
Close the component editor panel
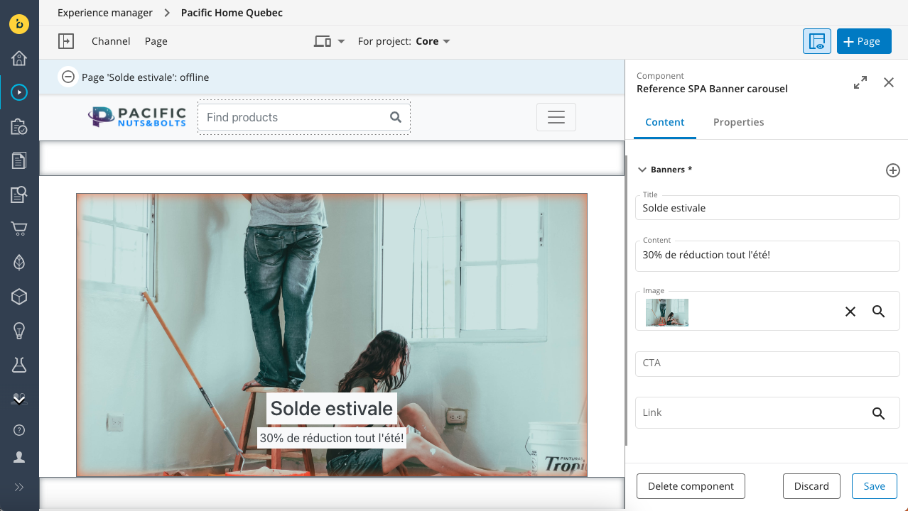pyautogui.click(x=889, y=82)
